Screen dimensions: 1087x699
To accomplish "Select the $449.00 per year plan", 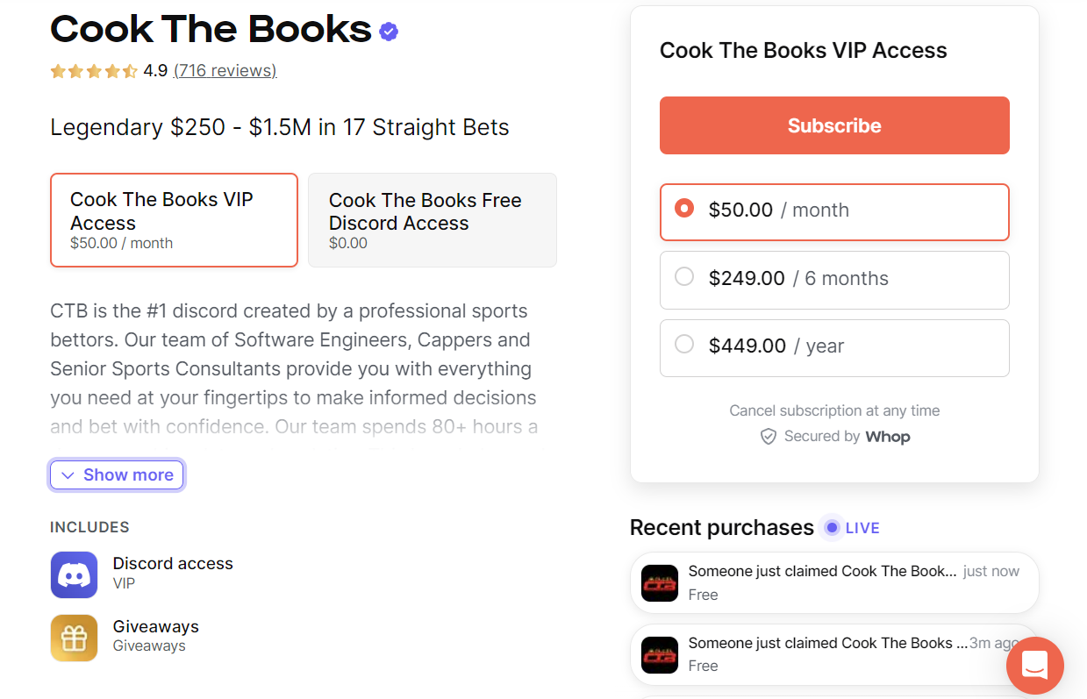I will [x=684, y=346].
